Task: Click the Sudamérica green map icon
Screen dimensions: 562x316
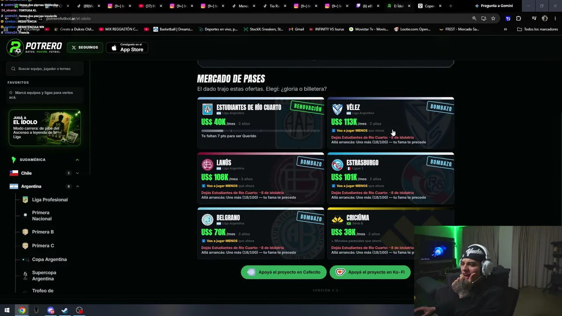Action: pos(14,160)
